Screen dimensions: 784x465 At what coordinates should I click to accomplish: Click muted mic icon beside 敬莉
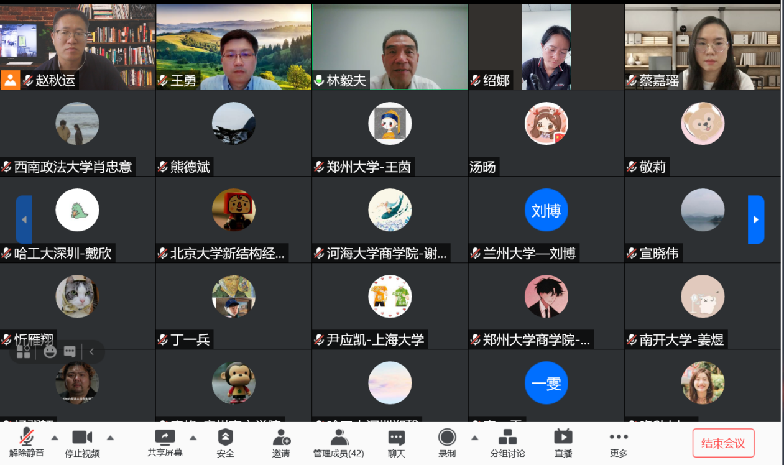click(x=632, y=167)
